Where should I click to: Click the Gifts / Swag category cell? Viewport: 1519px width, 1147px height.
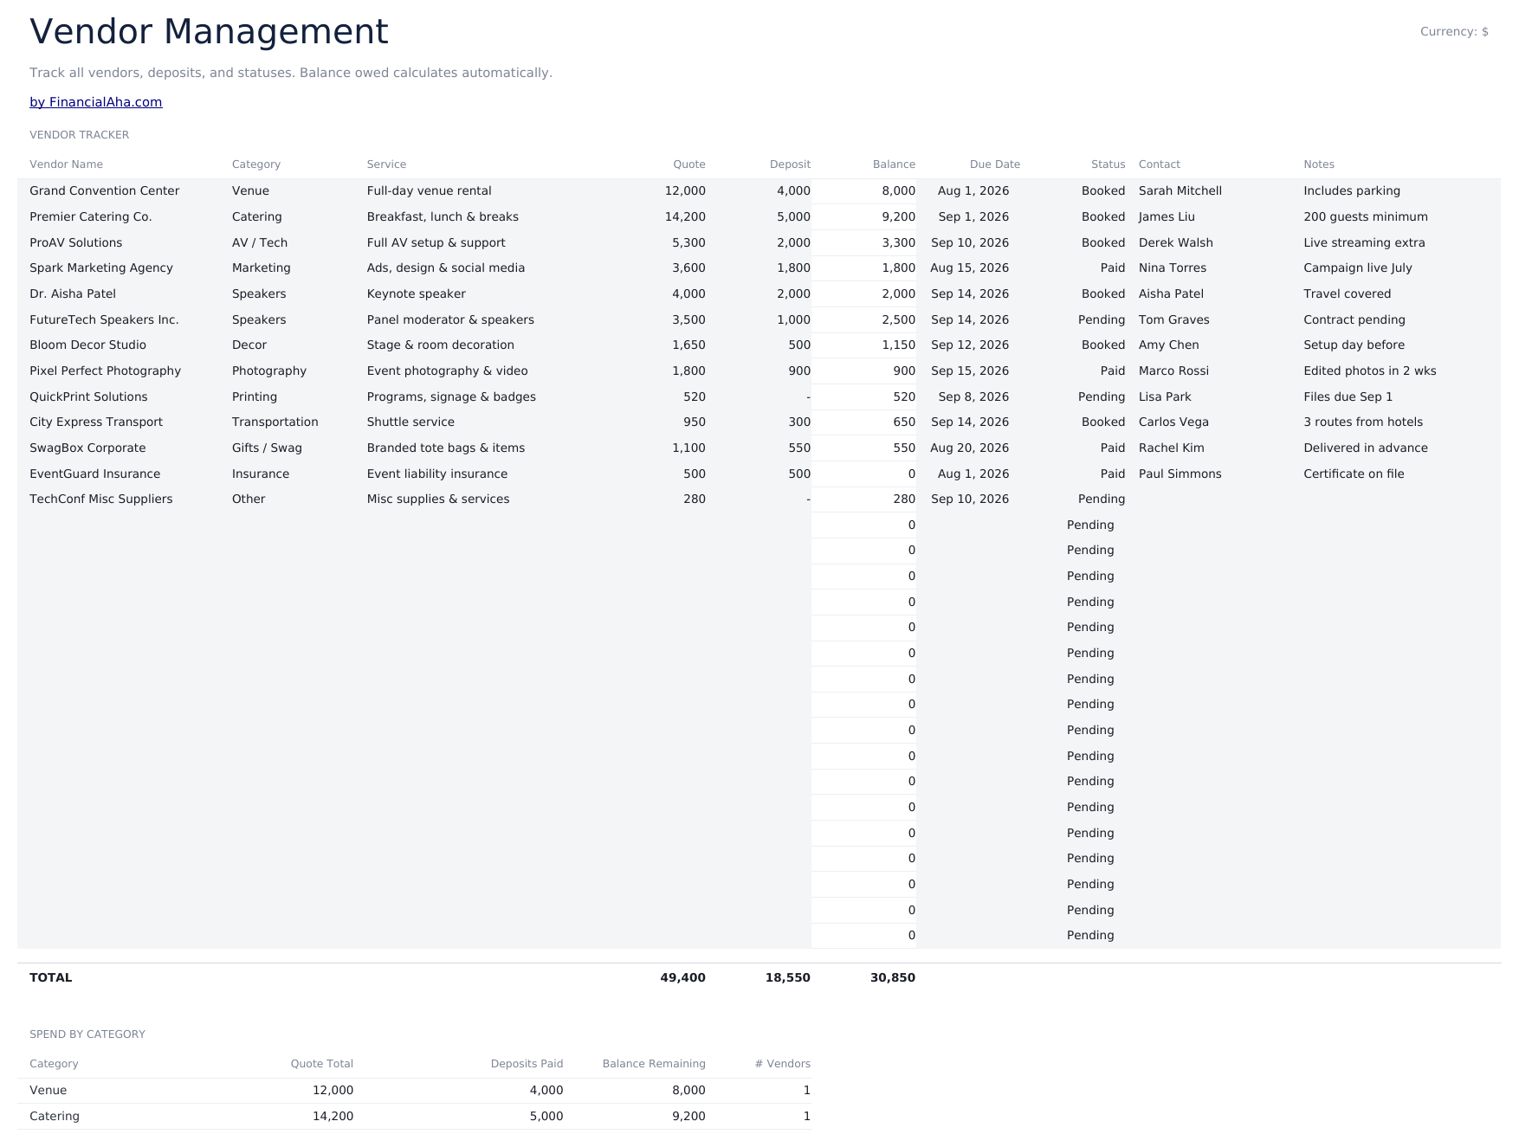(267, 448)
